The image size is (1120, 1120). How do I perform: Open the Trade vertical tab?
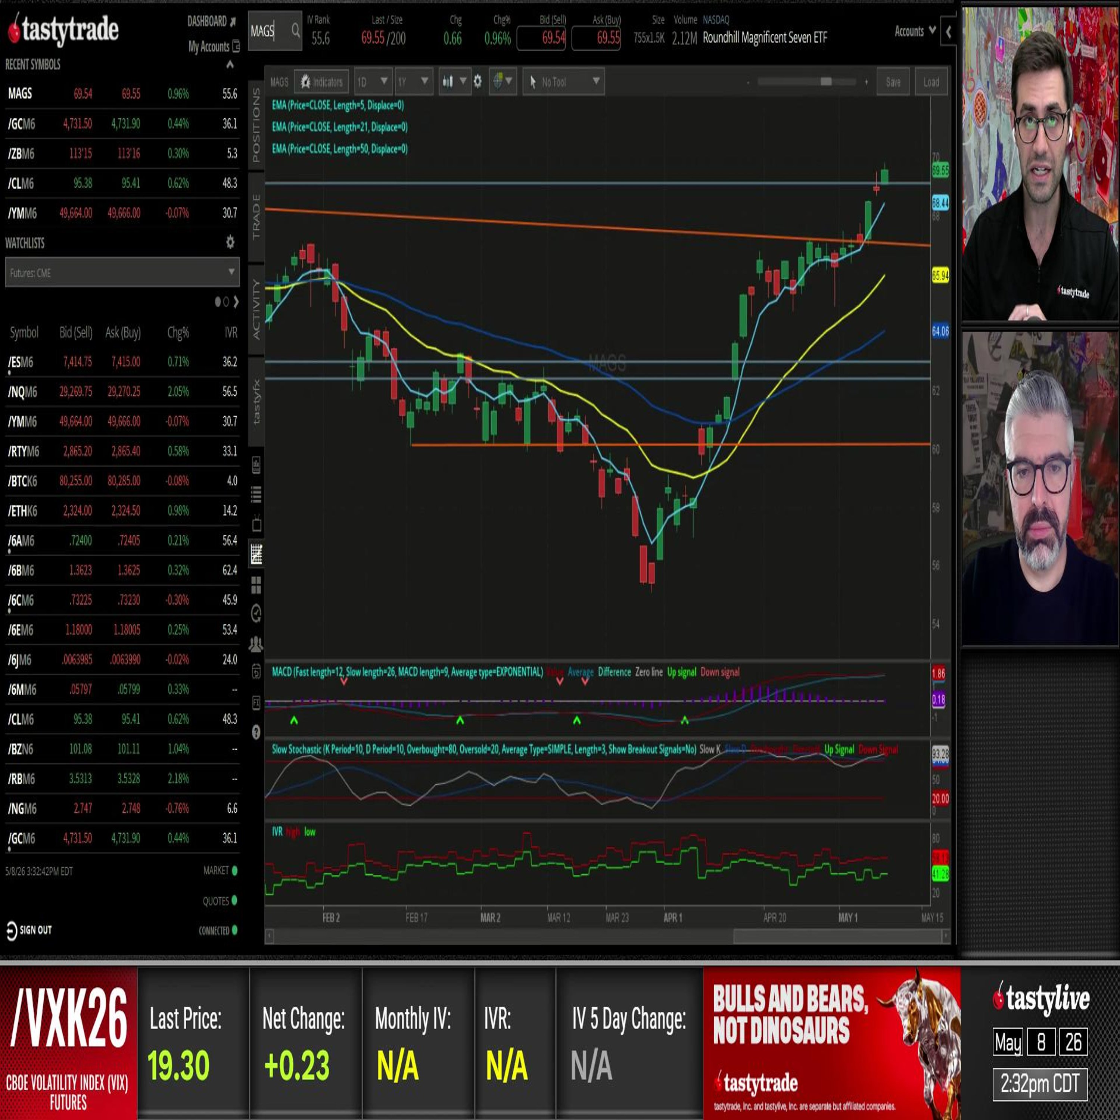click(256, 217)
